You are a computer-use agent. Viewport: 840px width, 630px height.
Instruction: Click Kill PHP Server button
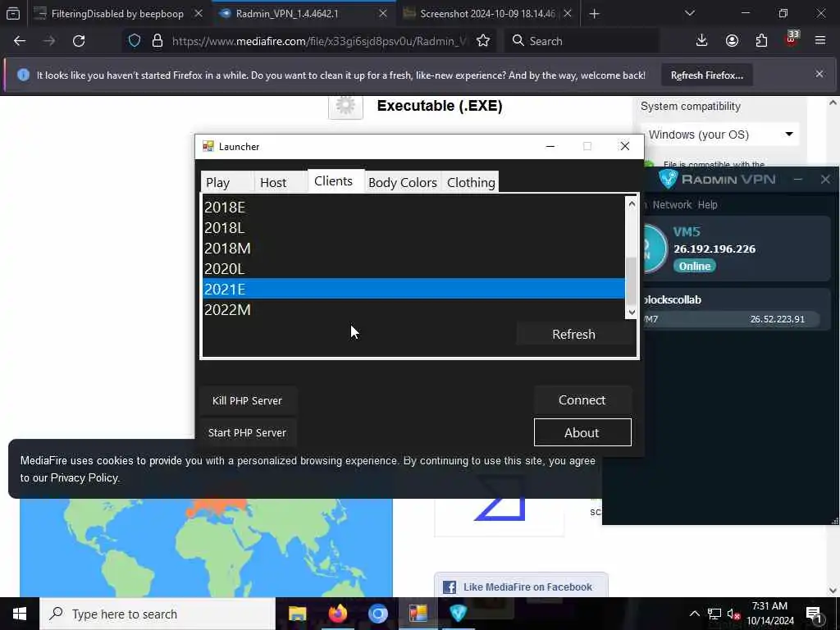(247, 400)
